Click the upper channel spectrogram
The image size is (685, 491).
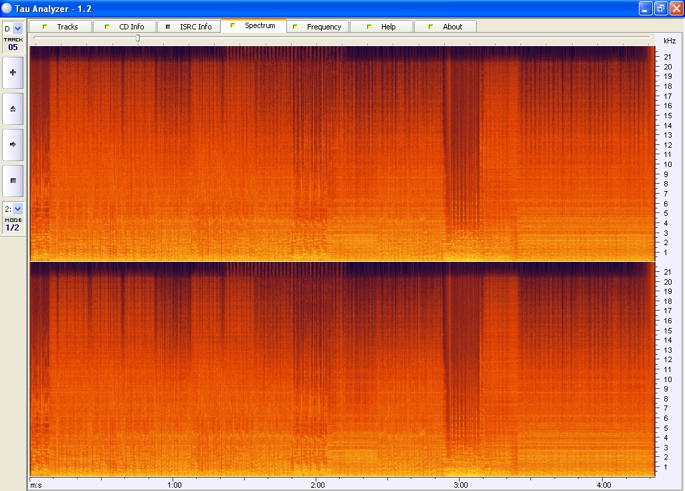coord(341,153)
